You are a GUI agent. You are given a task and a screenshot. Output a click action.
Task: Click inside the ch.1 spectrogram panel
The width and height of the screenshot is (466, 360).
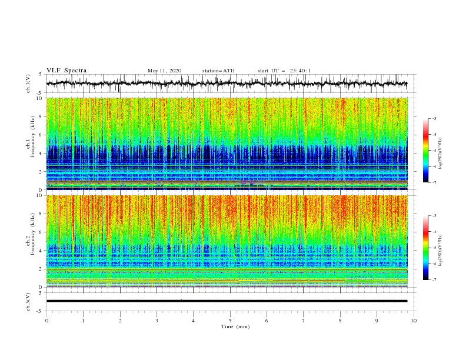click(x=227, y=144)
